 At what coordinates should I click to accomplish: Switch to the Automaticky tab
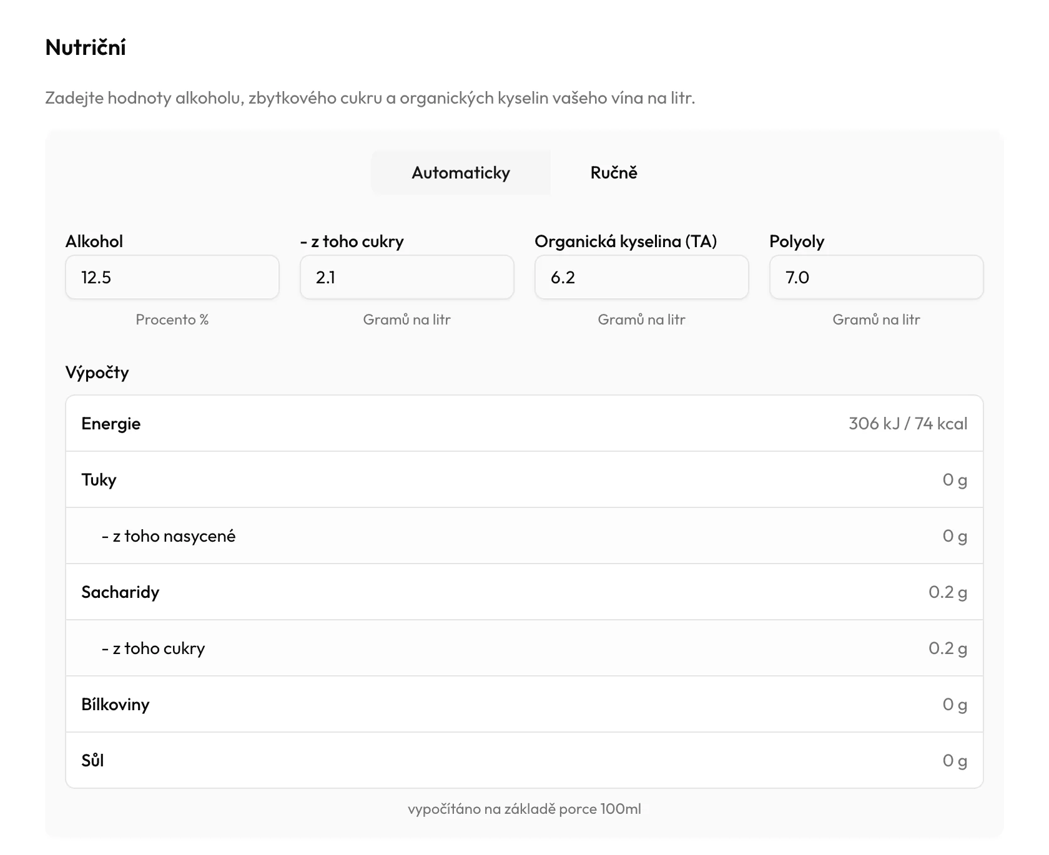tap(461, 173)
